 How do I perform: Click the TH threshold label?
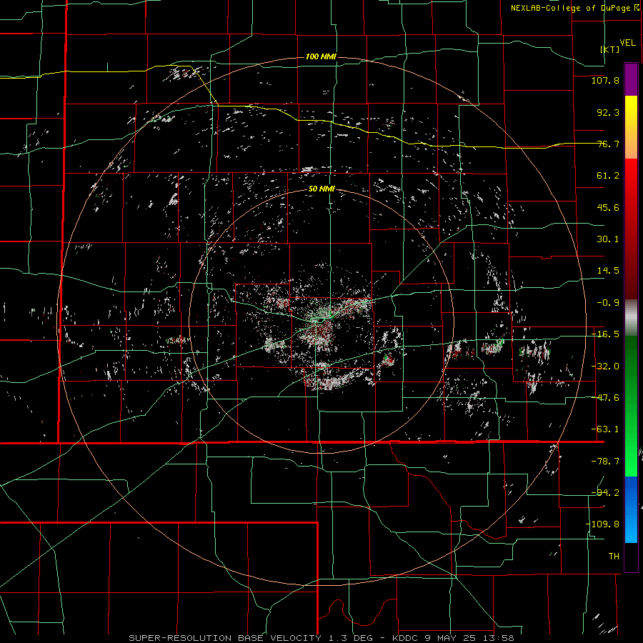pos(614,557)
